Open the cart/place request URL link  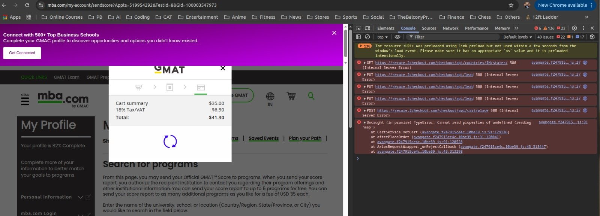pos(432,111)
